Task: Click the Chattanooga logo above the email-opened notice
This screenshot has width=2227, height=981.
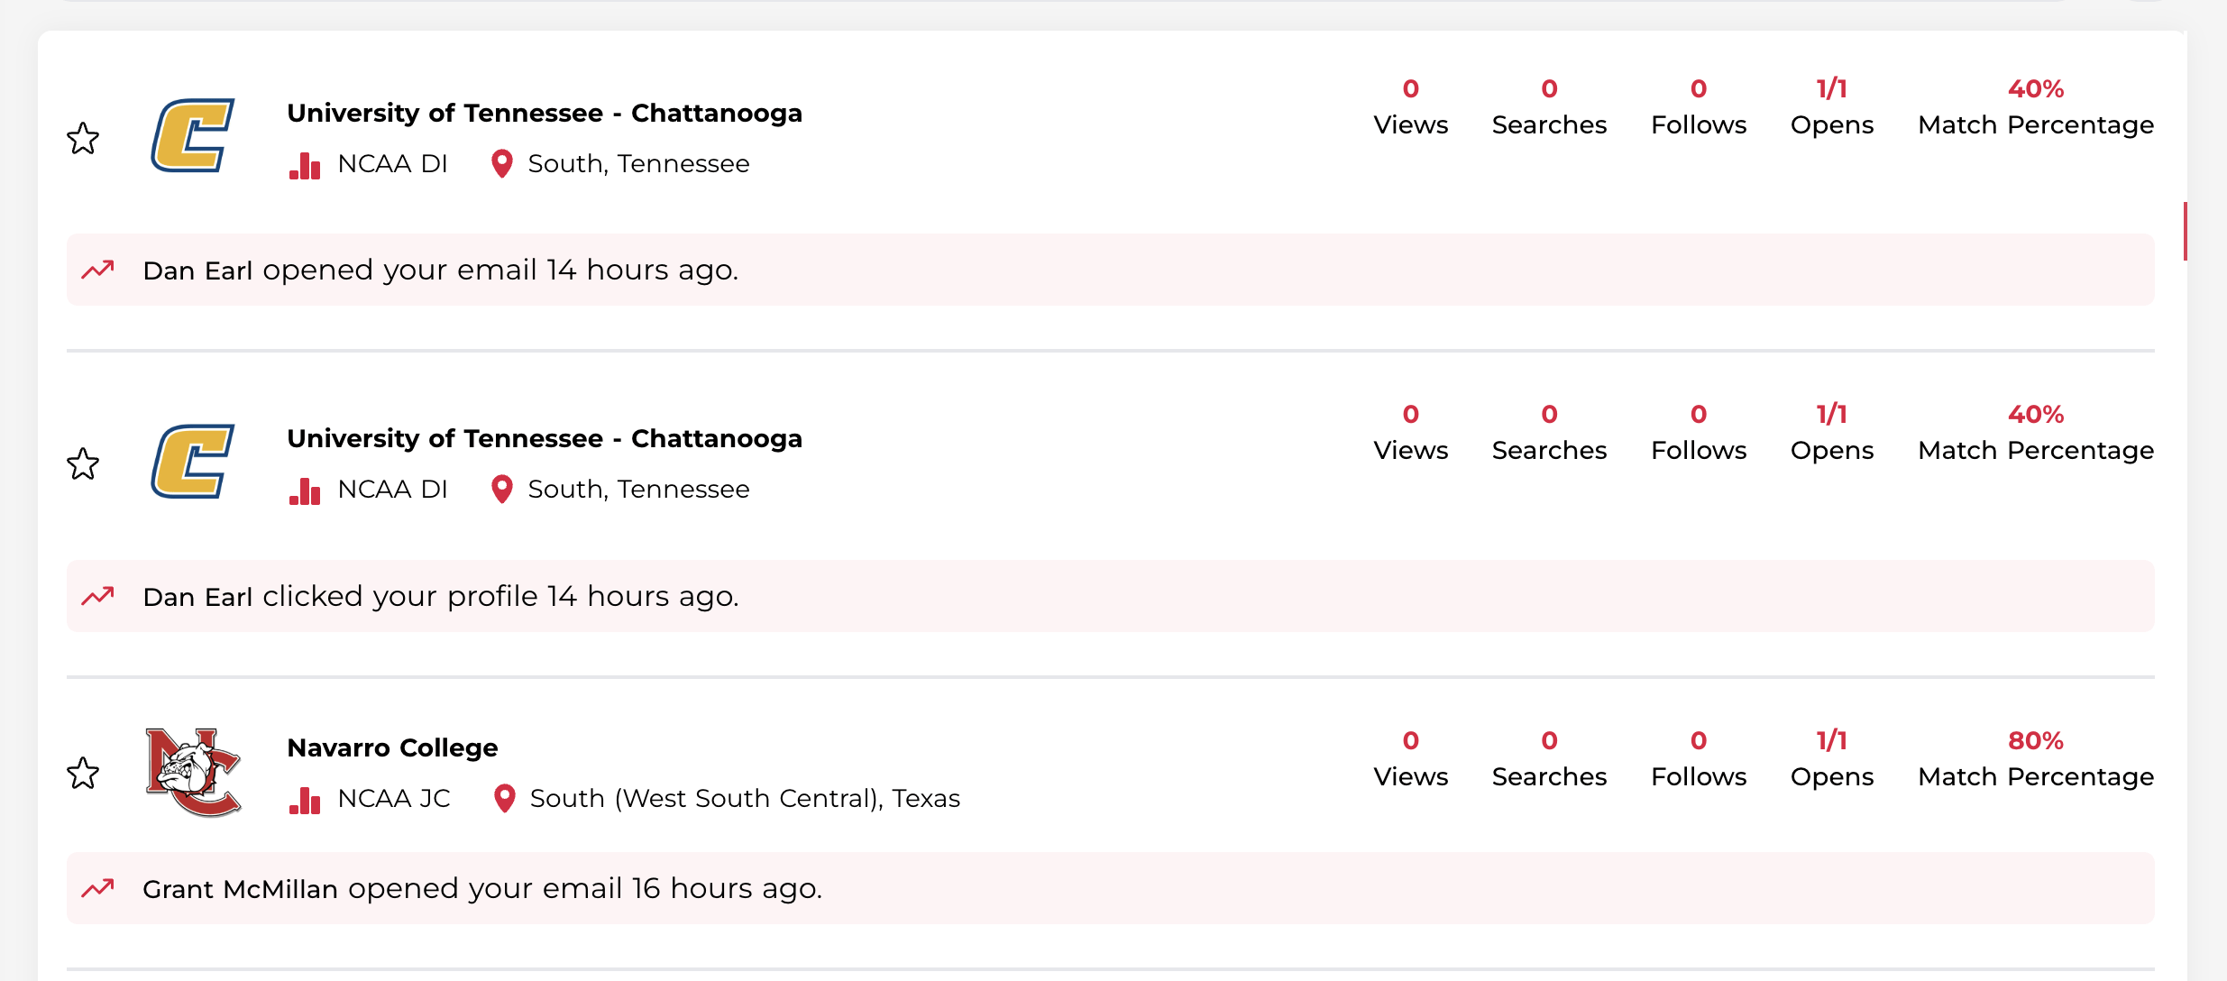Action: pyautogui.click(x=193, y=135)
